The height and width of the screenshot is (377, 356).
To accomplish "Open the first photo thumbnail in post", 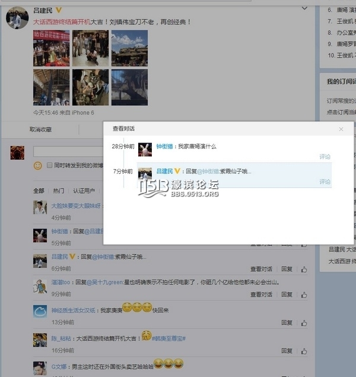I will [50, 48].
